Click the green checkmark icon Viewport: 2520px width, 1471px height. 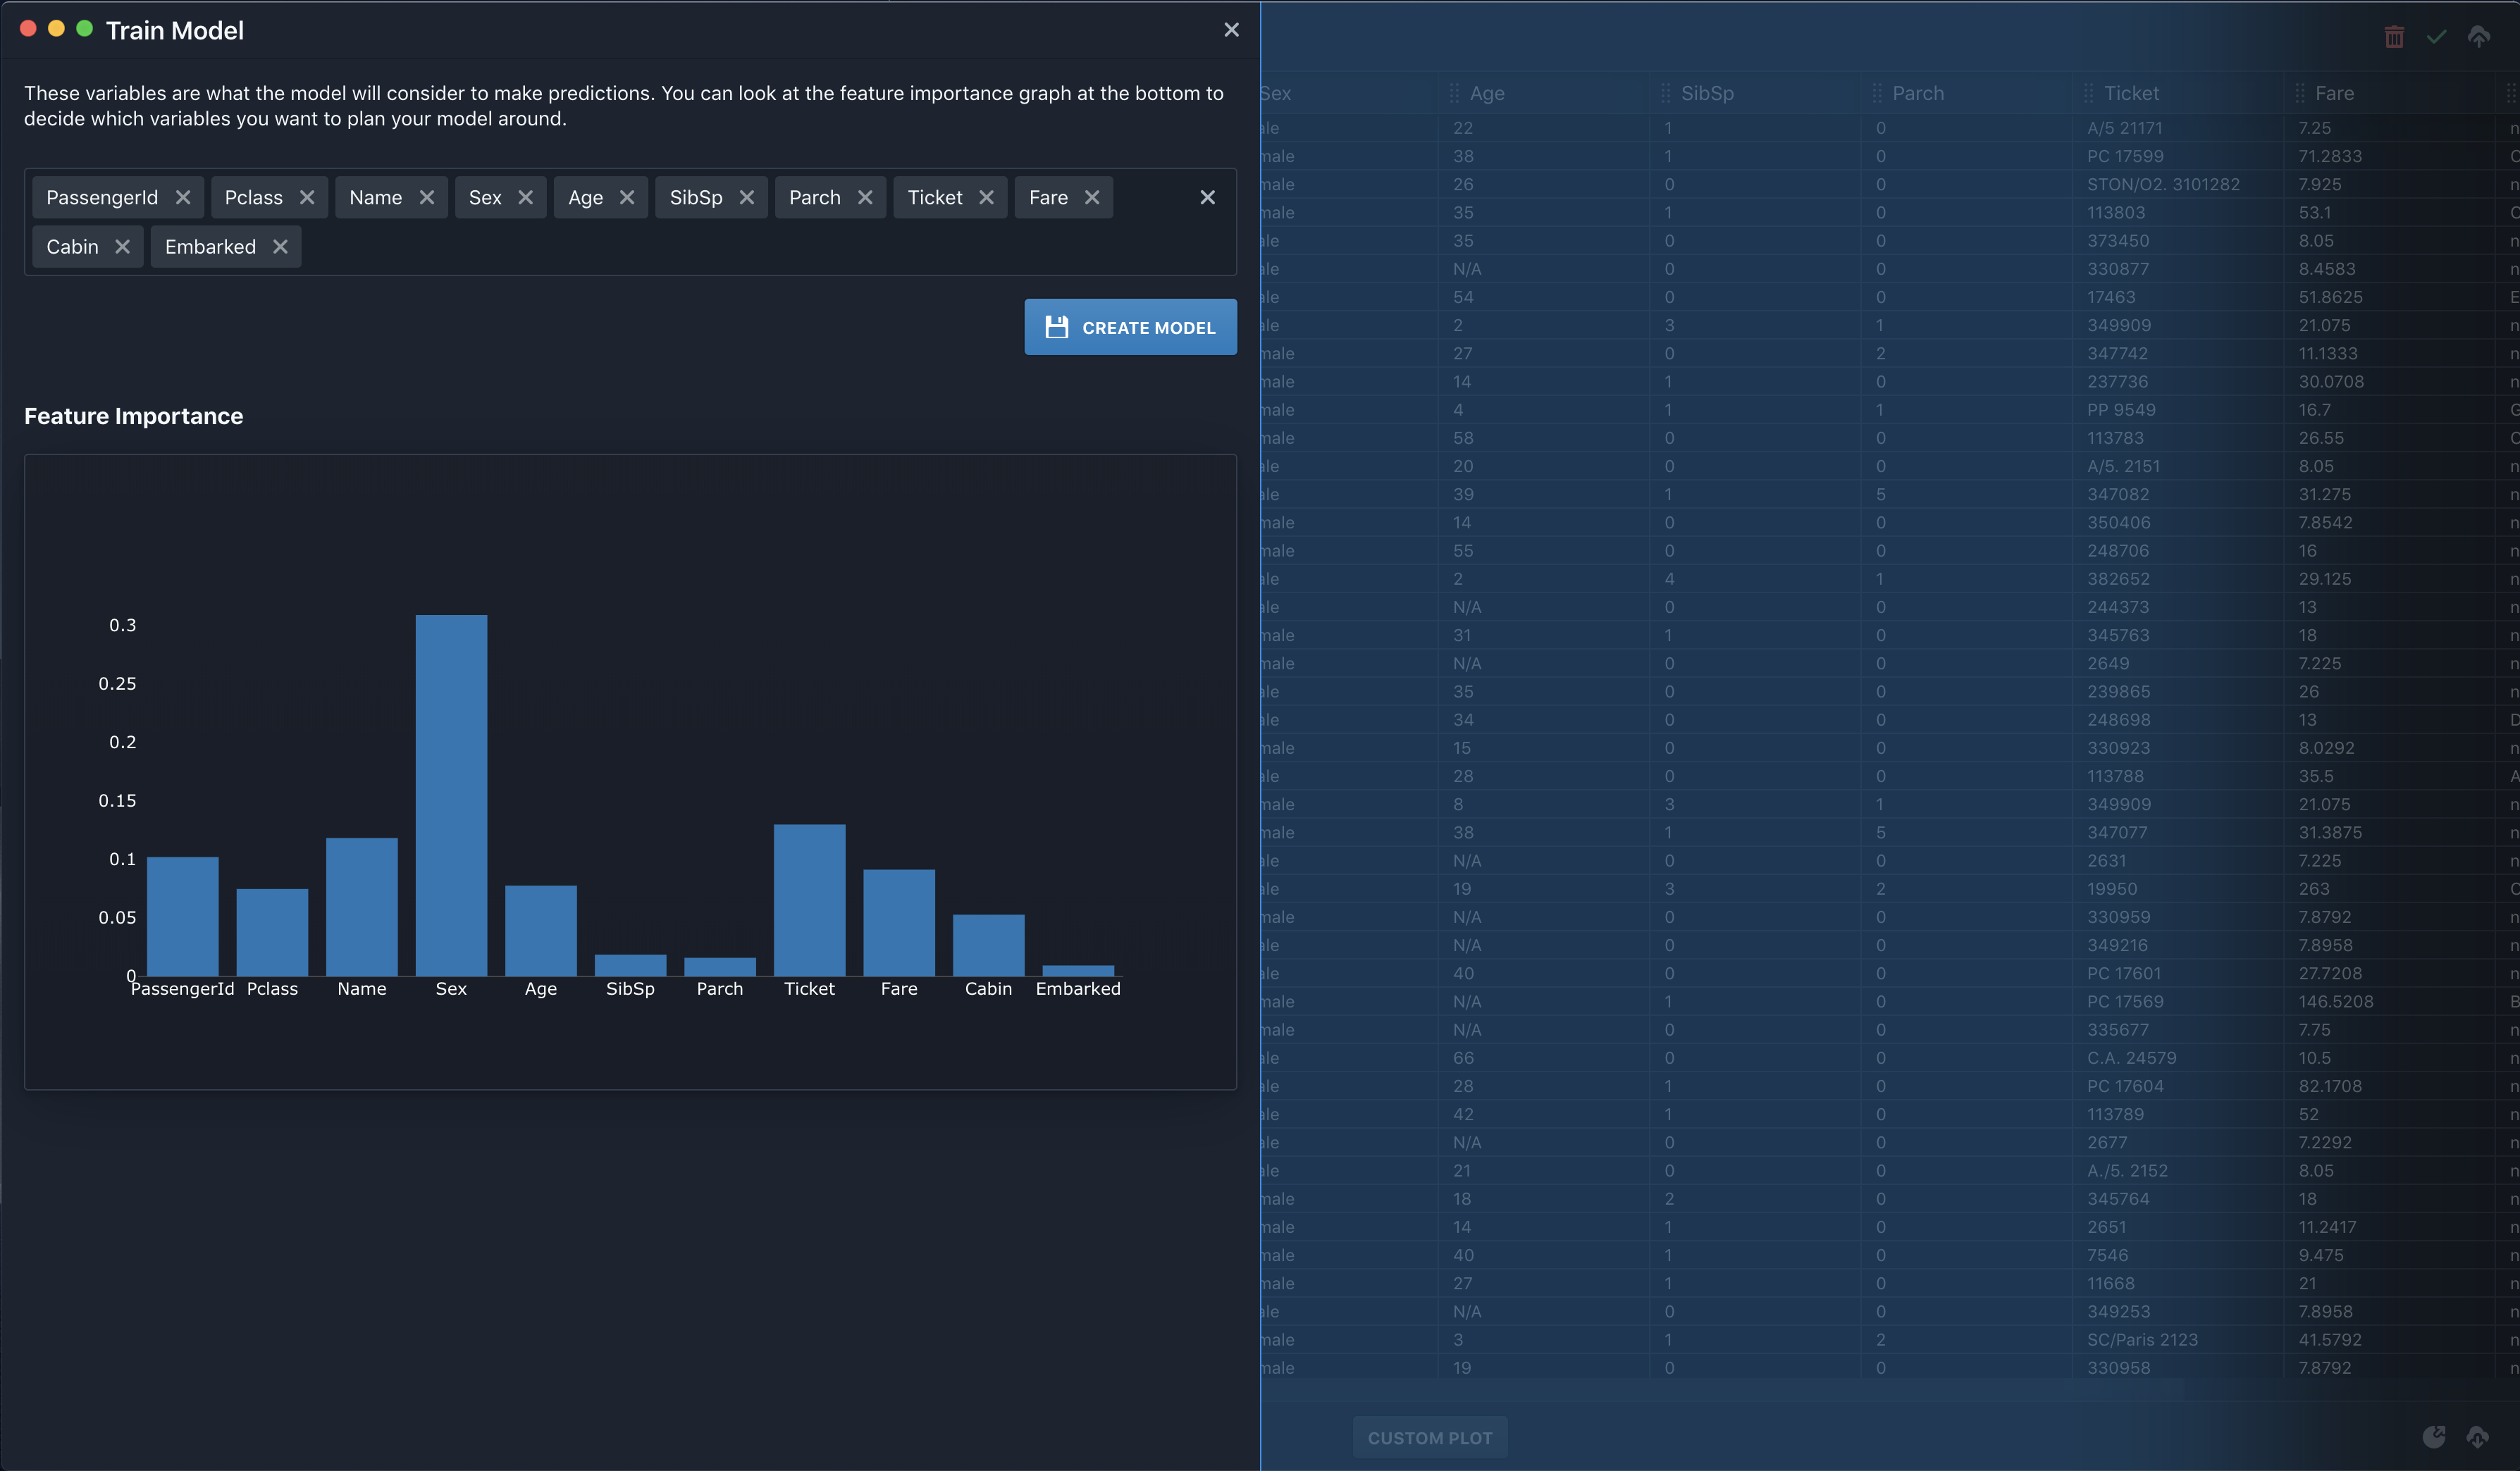pyautogui.click(x=2436, y=37)
